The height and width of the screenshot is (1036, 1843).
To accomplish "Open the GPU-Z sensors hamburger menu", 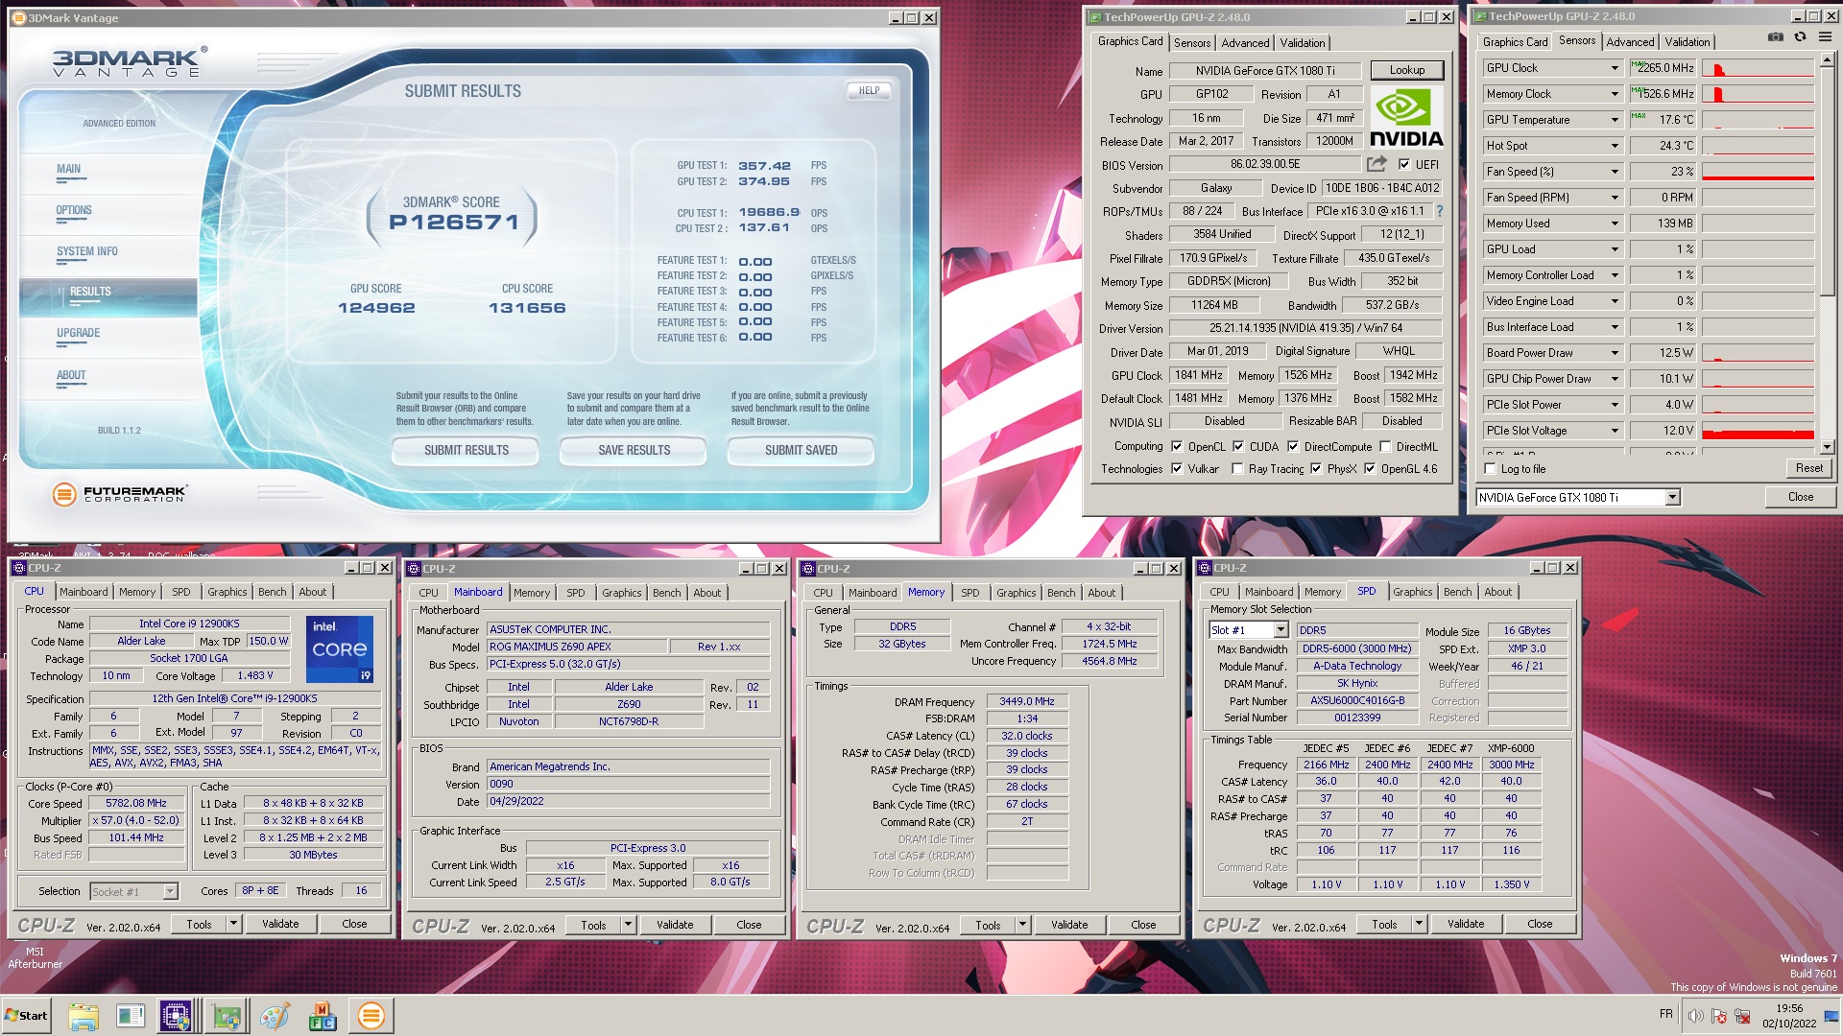I will click(x=1825, y=36).
